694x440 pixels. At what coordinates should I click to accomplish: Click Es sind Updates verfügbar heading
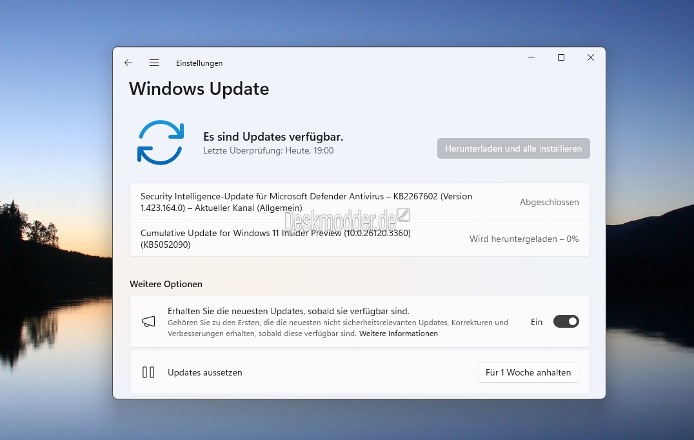pyautogui.click(x=273, y=136)
